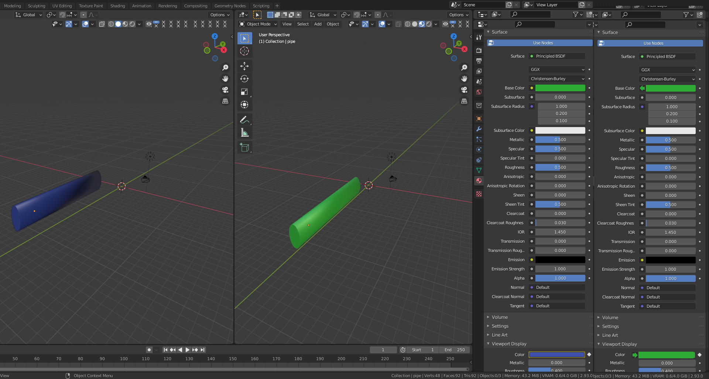709x379 pixels.
Task: Toggle X-Ray in the right viewport header
Action: (398, 24)
